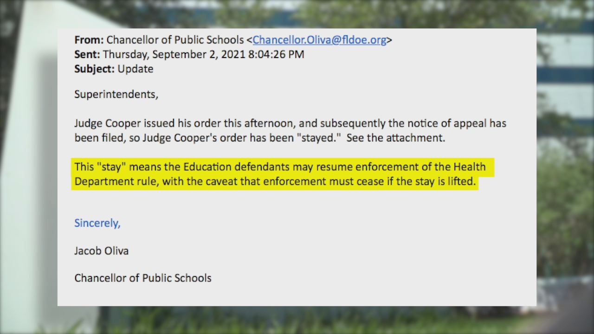
Task: Click sender name before the email address
Action: click(175, 40)
